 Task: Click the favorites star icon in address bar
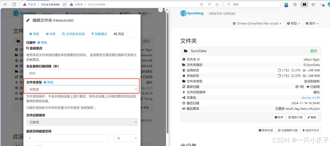click(217, 4)
